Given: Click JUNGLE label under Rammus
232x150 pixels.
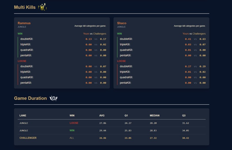Looking at the screenshot, I should click(x=22, y=27).
